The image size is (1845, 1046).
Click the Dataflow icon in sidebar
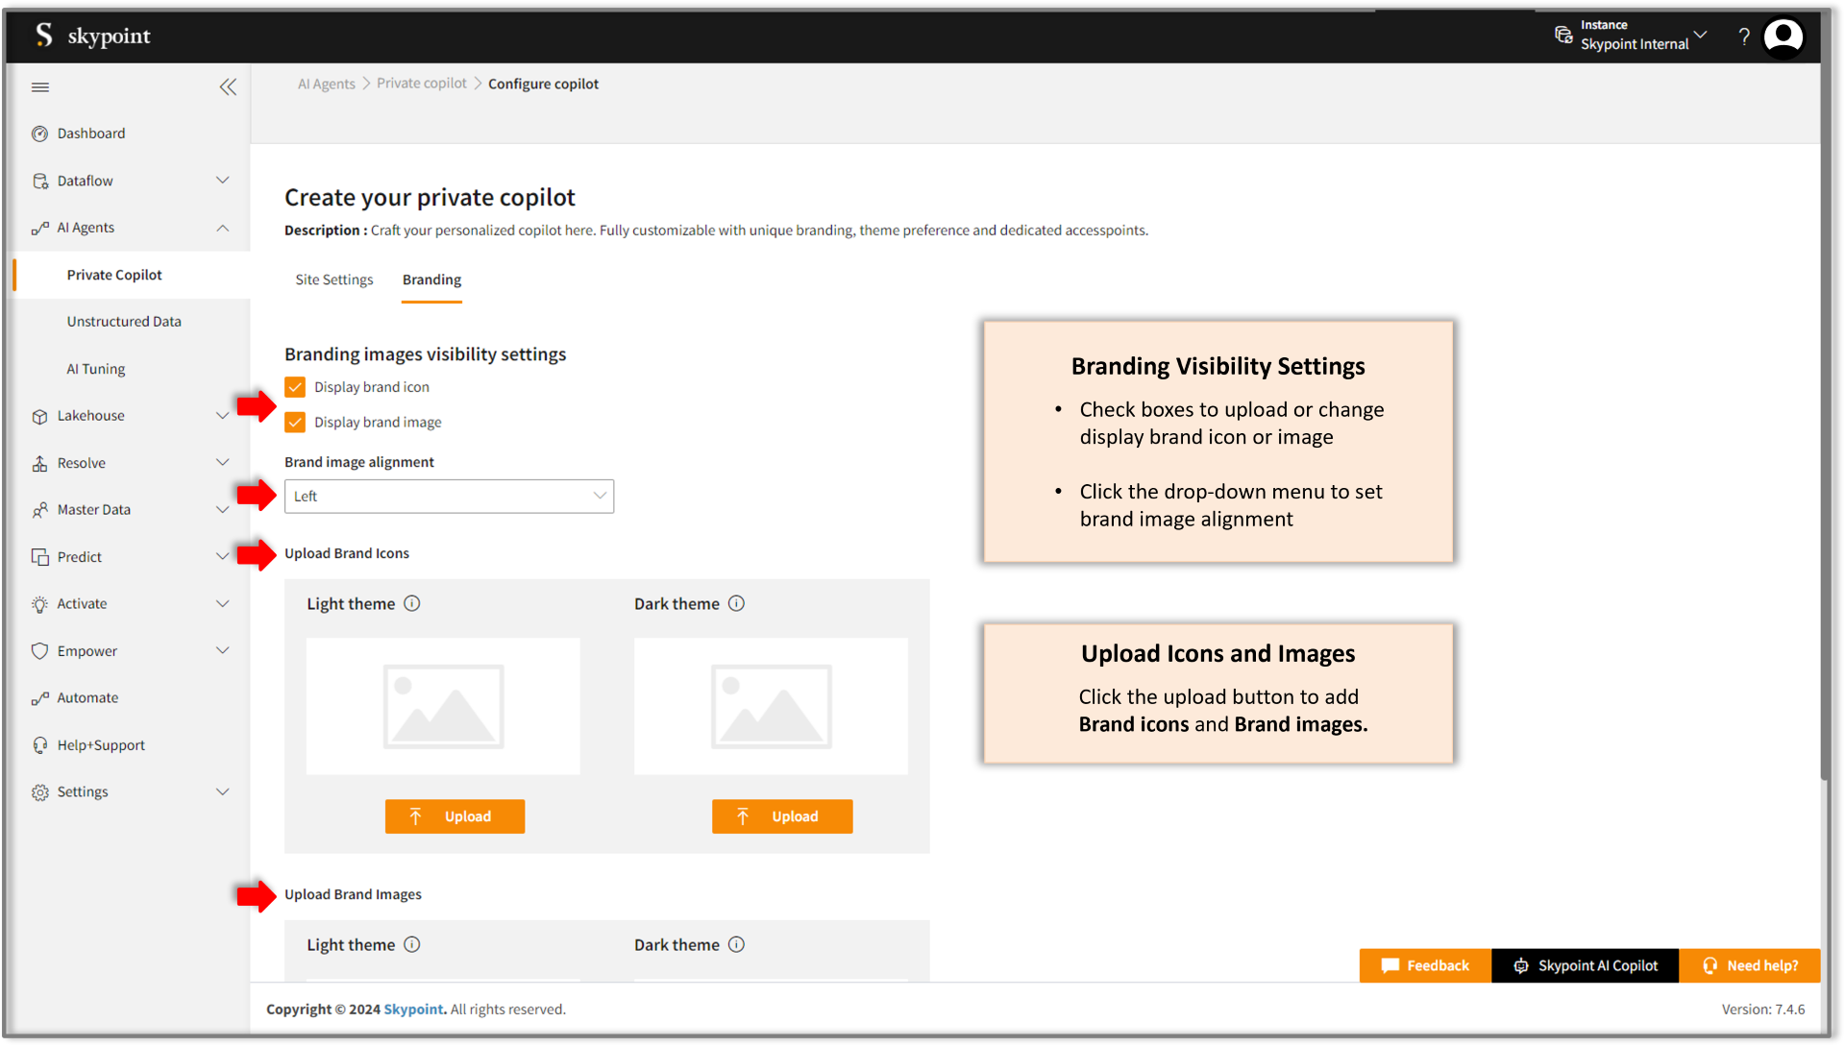coord(40,180)
